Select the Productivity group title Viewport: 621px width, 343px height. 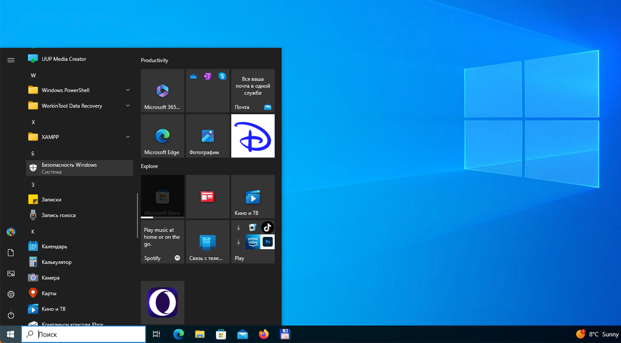tap(154, 60)
